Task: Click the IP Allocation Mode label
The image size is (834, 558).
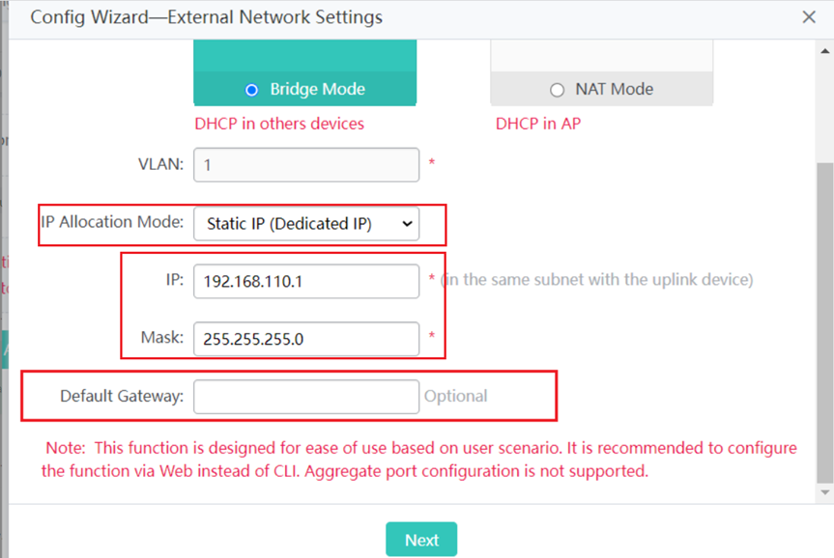Action: 112,222
